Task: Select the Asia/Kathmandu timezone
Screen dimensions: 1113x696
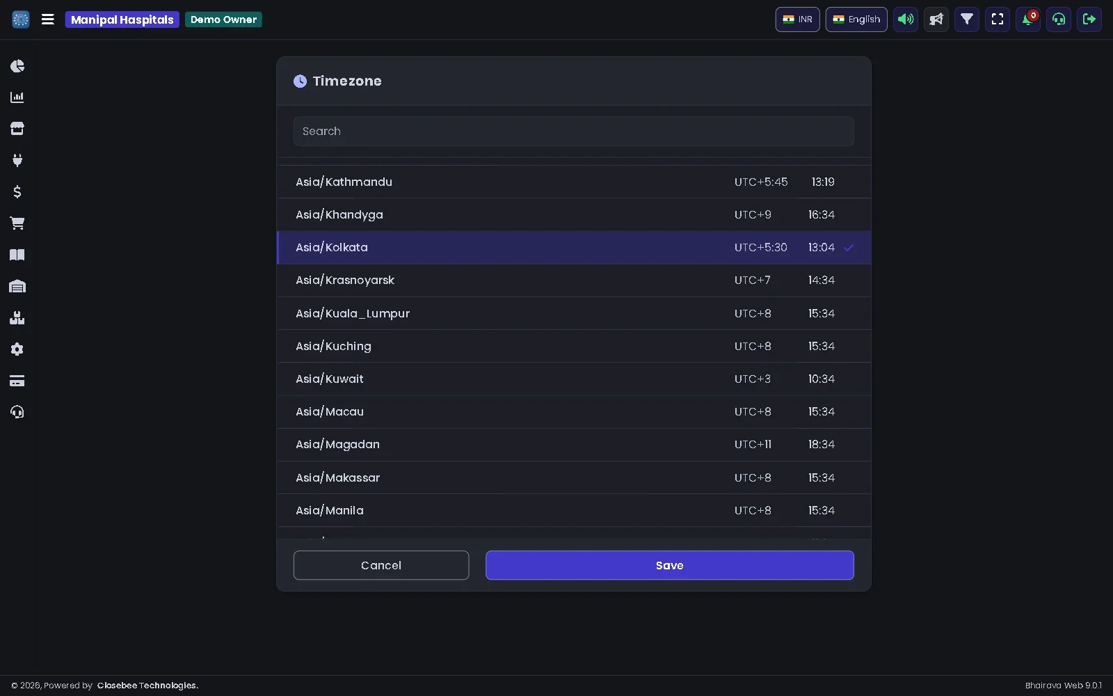Action: click(x=574, y=182)
